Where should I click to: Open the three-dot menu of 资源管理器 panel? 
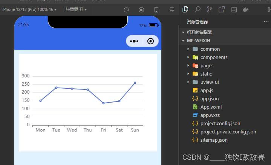tap(266, 21)
